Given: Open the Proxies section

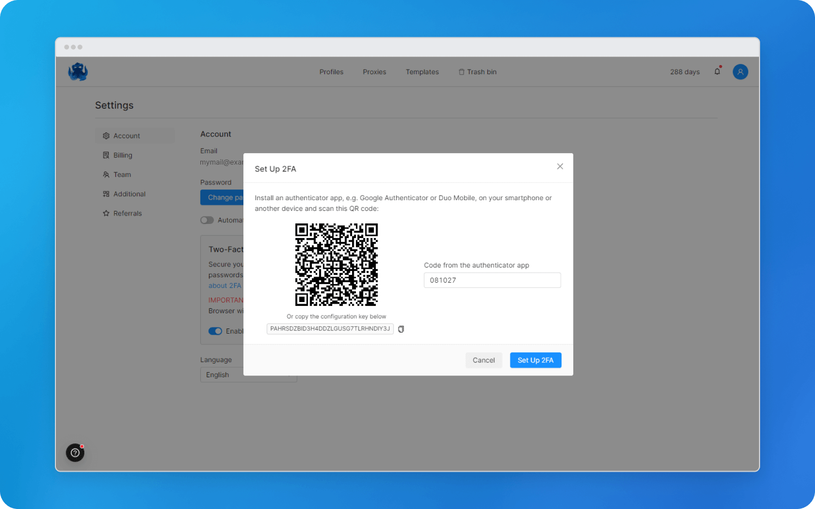Looking at the screenshot, I should pyautogui.click(x=374, y=72).
